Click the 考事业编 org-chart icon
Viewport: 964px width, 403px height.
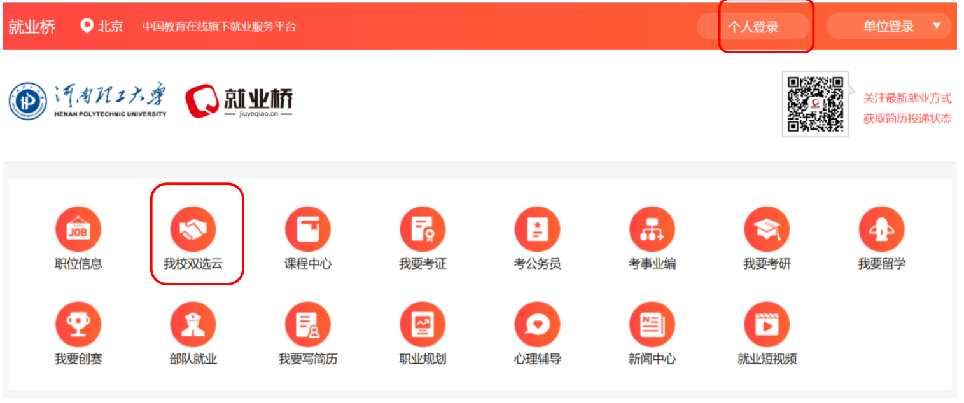coord(652,229)
